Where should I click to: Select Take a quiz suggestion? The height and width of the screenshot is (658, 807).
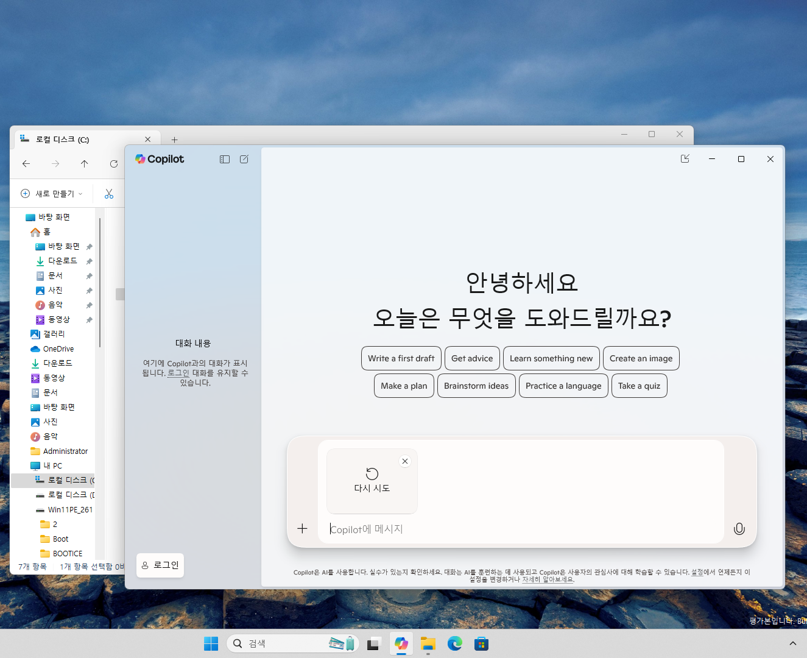[x=639, y=386]
